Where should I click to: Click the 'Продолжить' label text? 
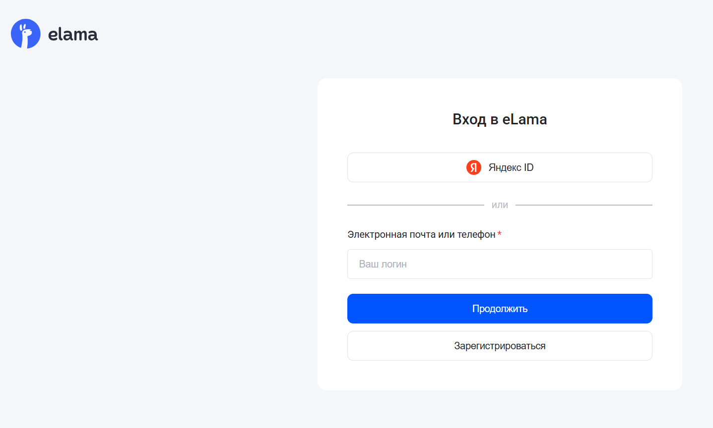(500, 309)
